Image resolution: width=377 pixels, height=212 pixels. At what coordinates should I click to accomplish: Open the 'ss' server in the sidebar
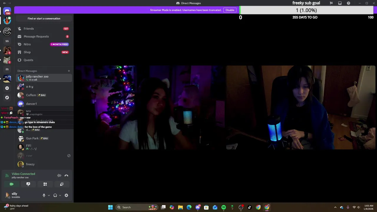coord(7,41)
